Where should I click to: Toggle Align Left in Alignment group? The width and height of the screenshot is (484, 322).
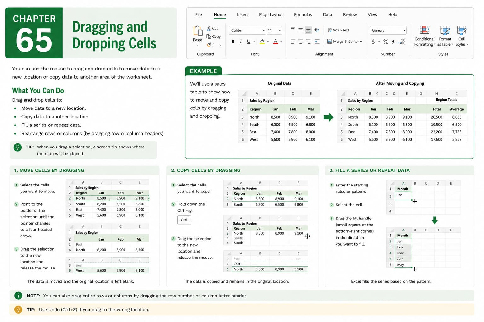(x=293, y=42)
